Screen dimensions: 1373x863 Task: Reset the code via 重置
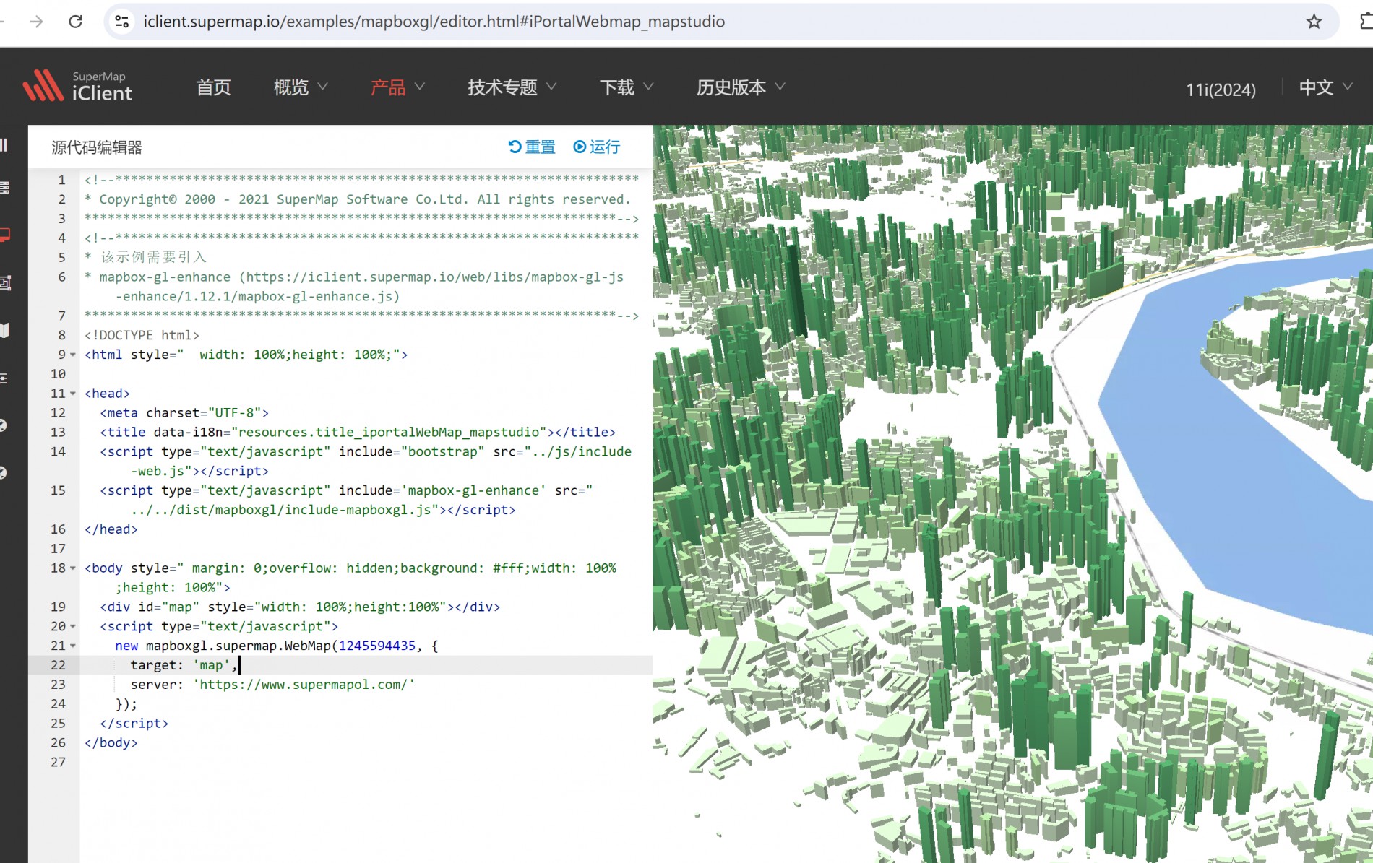(x=532, y=147)
